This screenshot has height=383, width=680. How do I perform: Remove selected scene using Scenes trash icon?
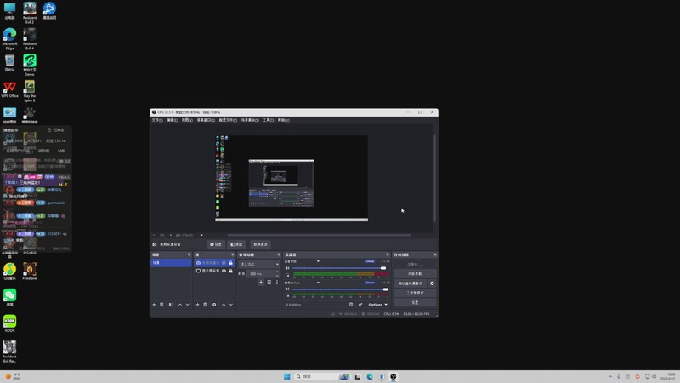161,305
